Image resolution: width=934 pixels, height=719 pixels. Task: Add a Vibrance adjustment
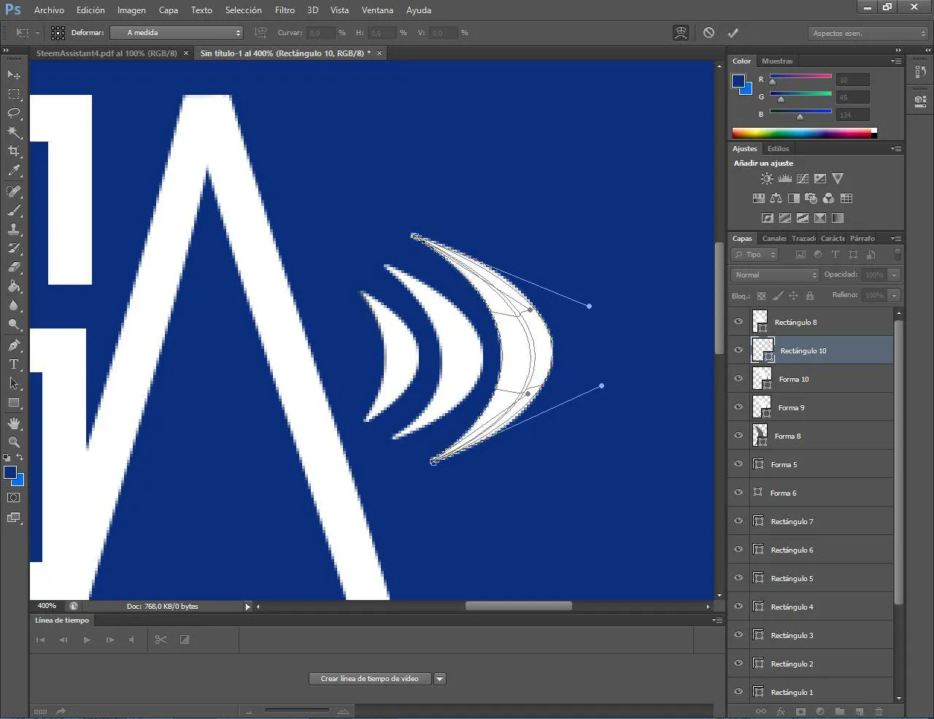[838, 178]
